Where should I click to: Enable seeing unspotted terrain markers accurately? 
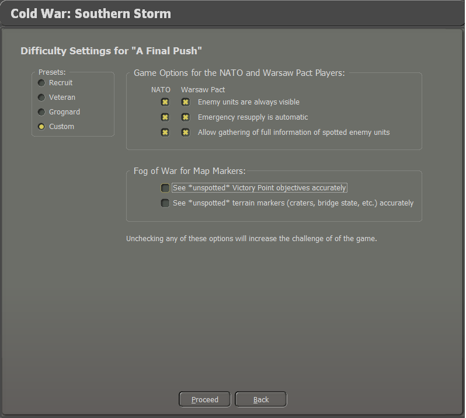click(165, 203)
